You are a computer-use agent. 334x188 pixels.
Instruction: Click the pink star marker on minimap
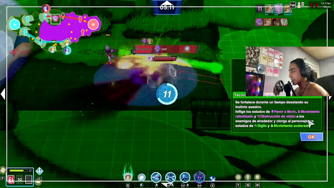click(x=93, y=25)
